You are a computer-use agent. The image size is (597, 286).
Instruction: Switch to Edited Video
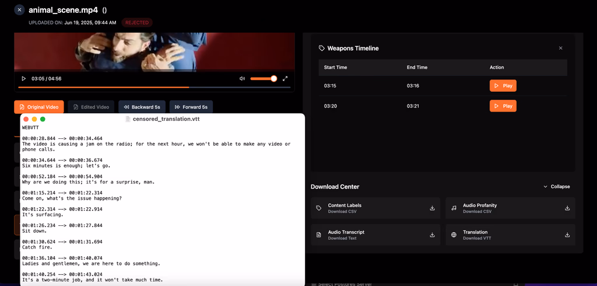click(x=91, y=107)
